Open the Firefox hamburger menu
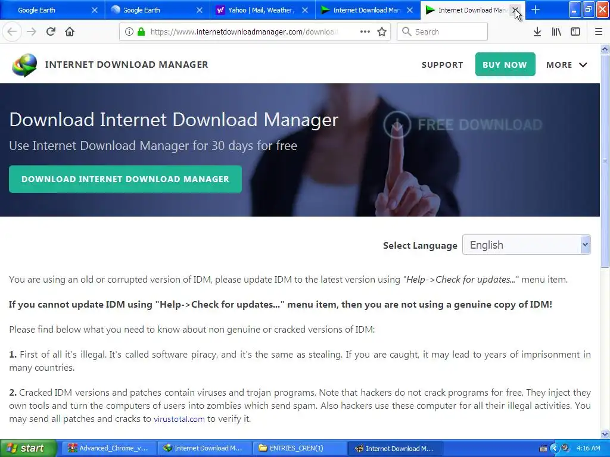 pos(599,32)
